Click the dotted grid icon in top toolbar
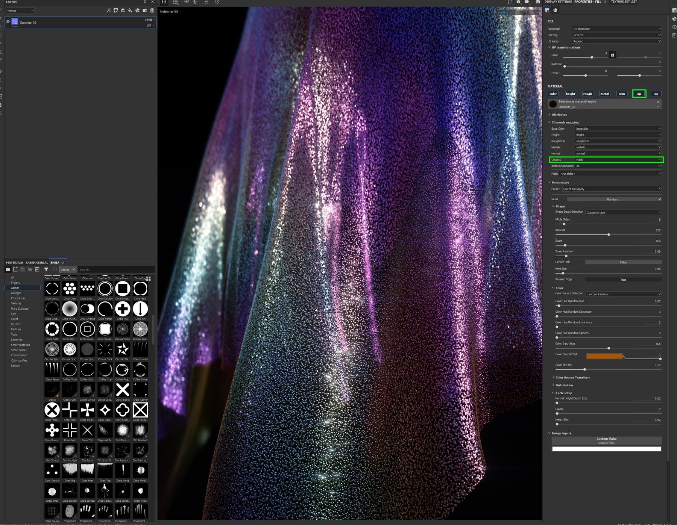677x525 pixels. click(175, 2)
